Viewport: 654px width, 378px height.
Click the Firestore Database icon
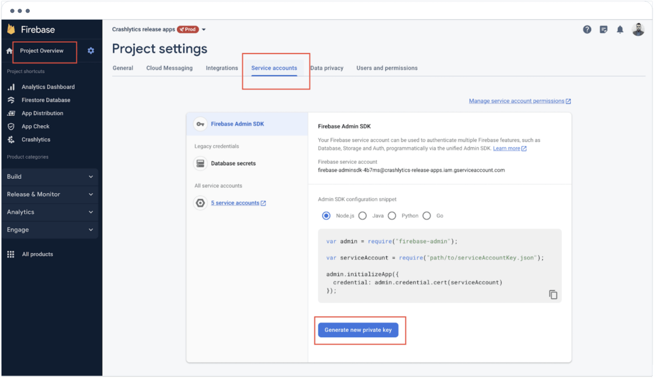pyautogui.click(x=11, y=100)
